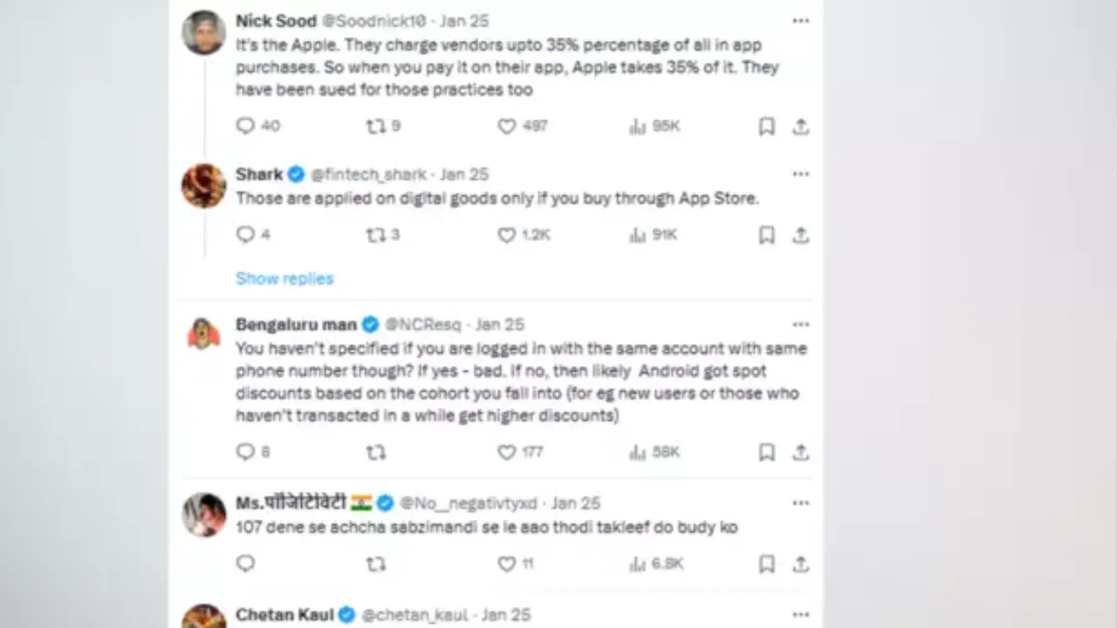Open Chetan Kaul's profile name
The height and width of the screenshot is (628, 1117).
pos(284,615)
